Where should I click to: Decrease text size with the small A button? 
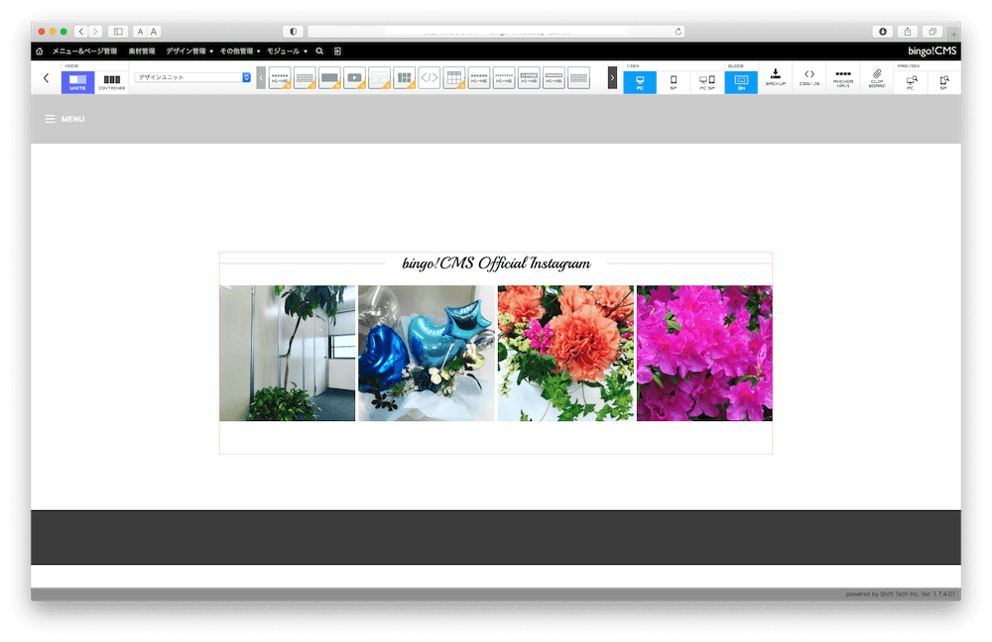coord(140,31)
